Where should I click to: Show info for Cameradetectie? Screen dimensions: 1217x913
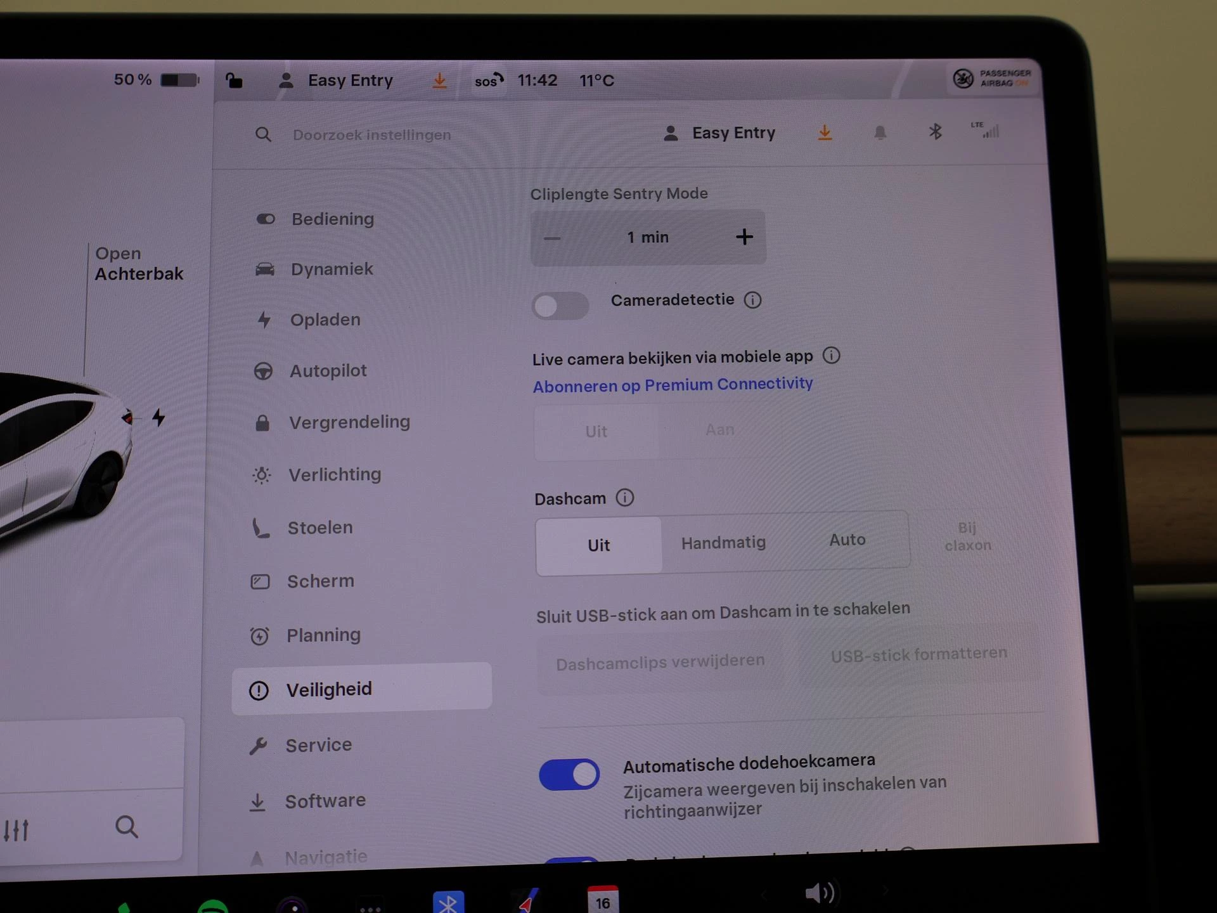coord(752,300)
